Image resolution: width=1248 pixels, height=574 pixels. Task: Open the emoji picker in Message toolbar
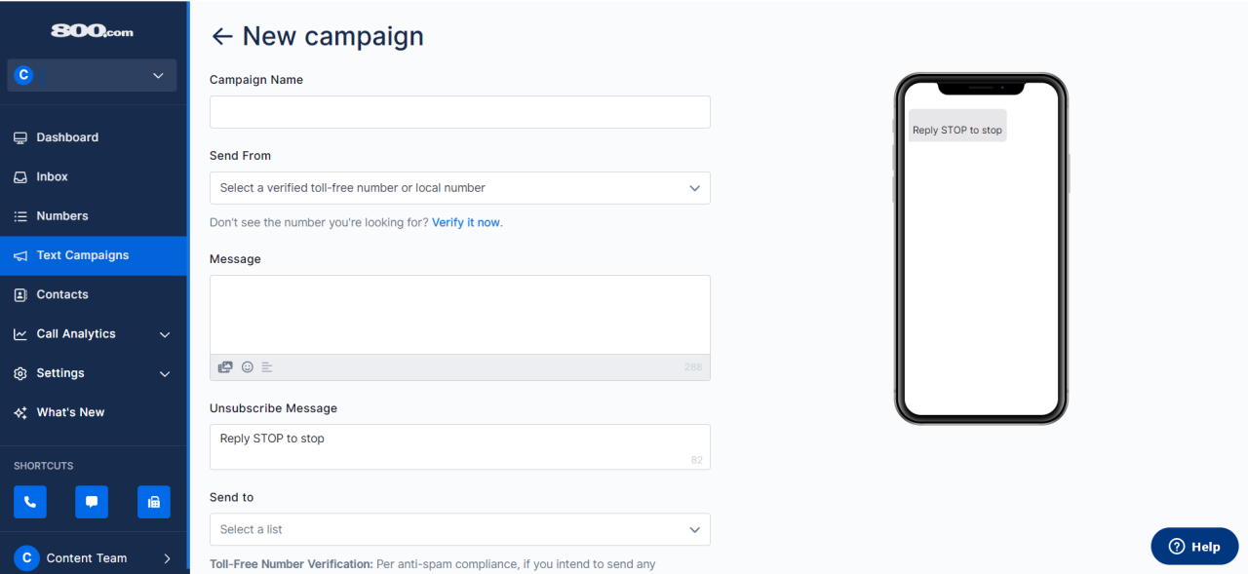point(248,367)
